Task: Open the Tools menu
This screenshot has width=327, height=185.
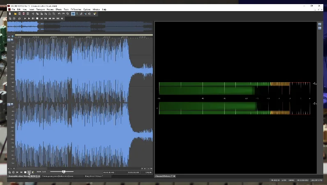Action: pos(66,9)
